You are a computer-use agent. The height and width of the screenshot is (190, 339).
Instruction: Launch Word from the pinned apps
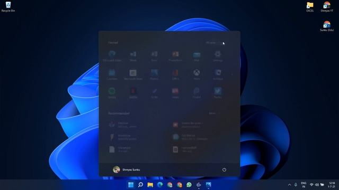[133, 56]
